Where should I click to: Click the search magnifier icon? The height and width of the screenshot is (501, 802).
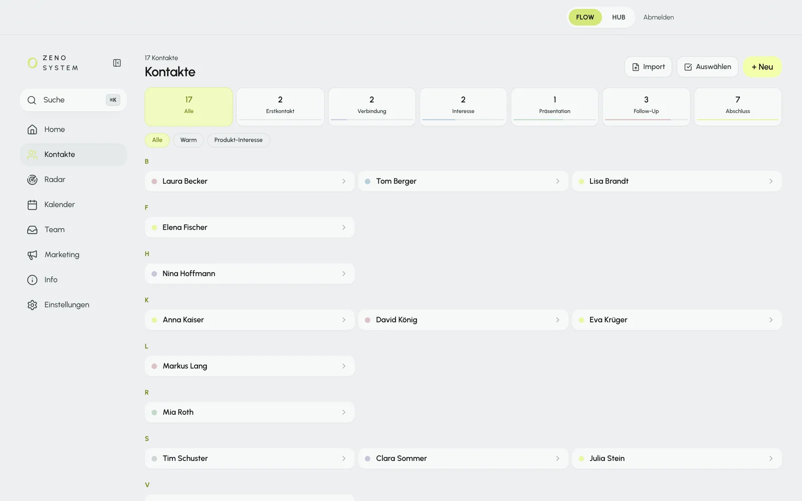pos(32,100)
